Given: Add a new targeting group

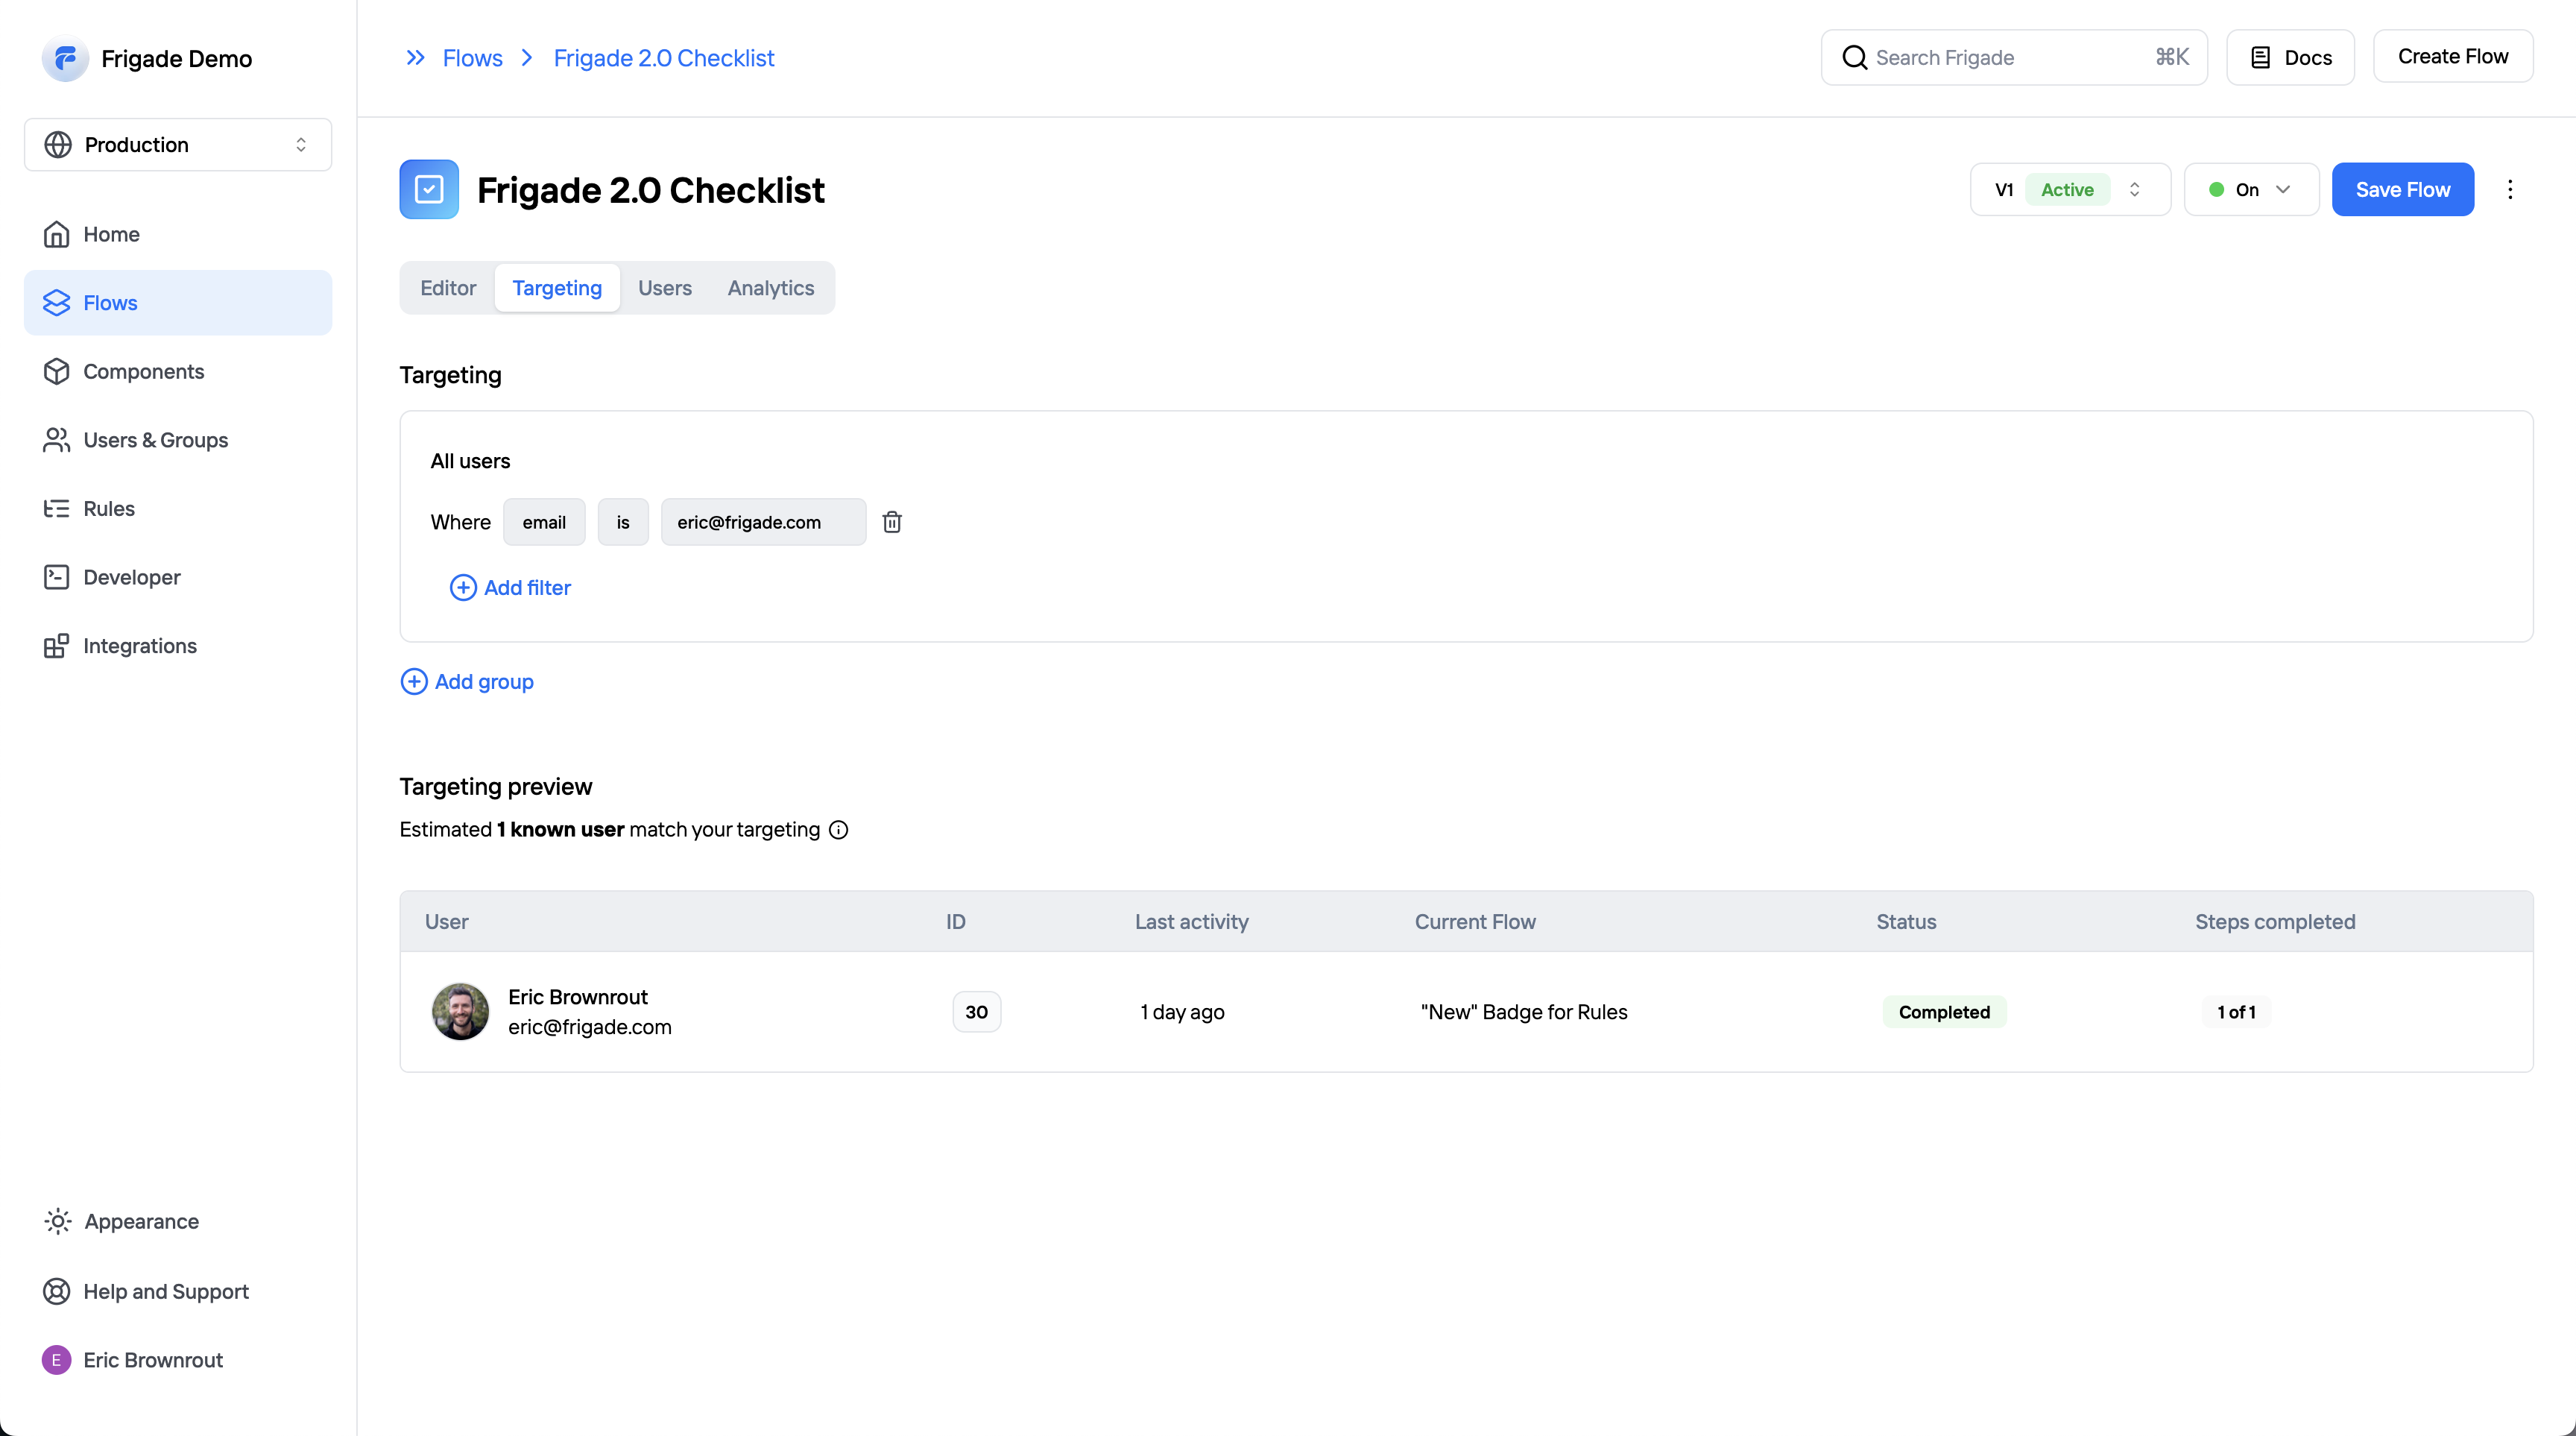Looking at the screenshot, I should pos(467,682).
